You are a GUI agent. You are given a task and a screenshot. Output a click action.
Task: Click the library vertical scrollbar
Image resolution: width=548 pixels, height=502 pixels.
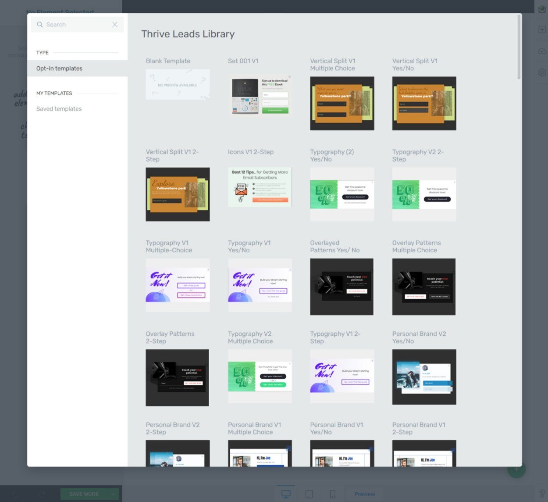(x=519, y=47)
